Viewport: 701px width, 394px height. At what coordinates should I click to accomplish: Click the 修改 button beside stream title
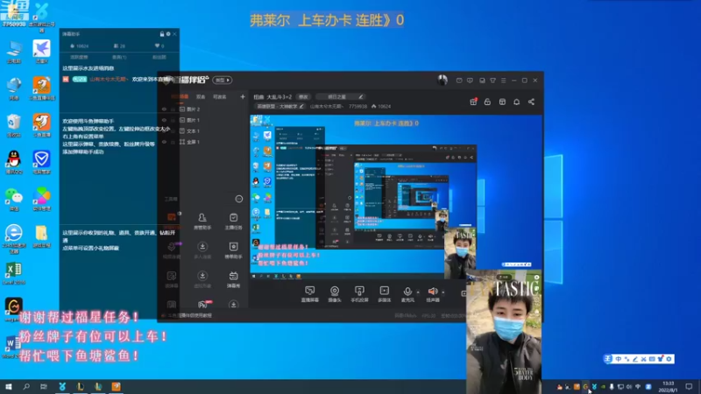tap(303, 96)
